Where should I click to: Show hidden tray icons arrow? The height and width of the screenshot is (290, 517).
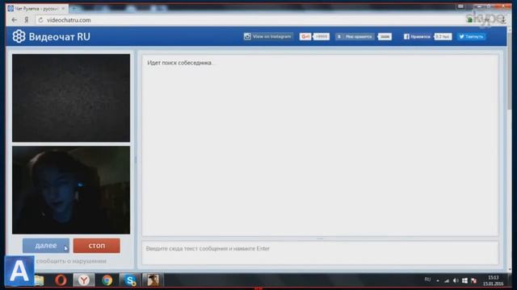point(438,281)
